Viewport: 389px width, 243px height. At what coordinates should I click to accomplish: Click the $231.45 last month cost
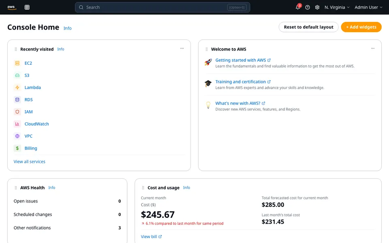click(273, 222)
